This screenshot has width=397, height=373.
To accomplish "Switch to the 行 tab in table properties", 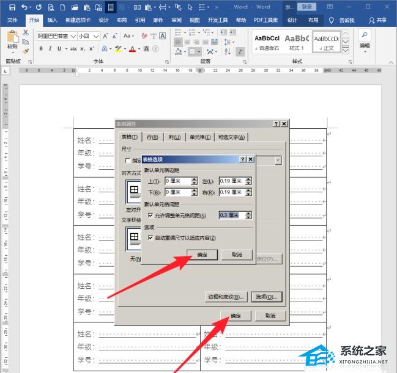I will 153,137.
